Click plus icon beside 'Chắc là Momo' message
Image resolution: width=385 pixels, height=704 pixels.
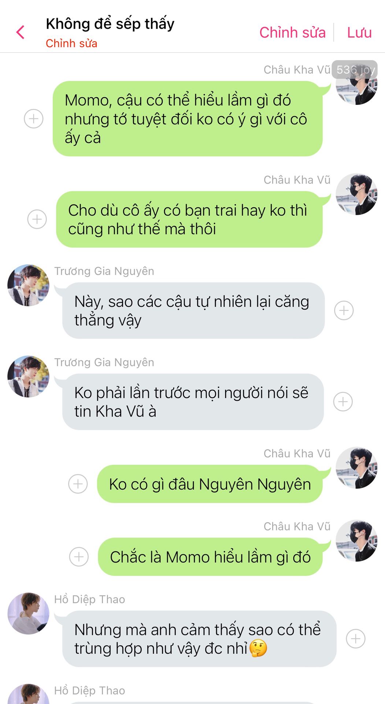tap(79, 557)
